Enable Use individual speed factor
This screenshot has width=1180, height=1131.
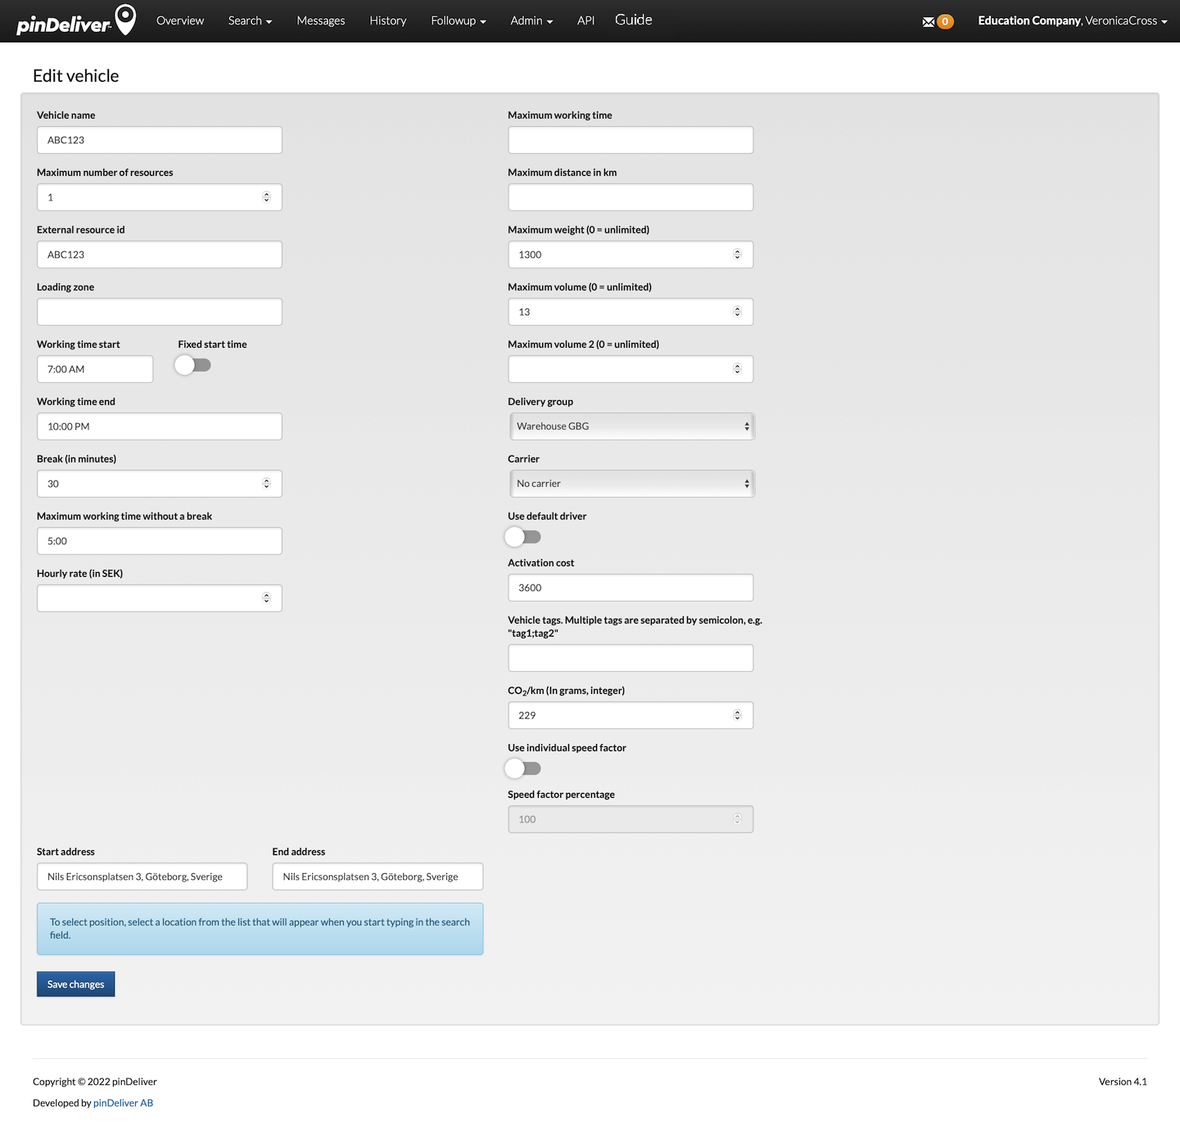tap(523, 768)
